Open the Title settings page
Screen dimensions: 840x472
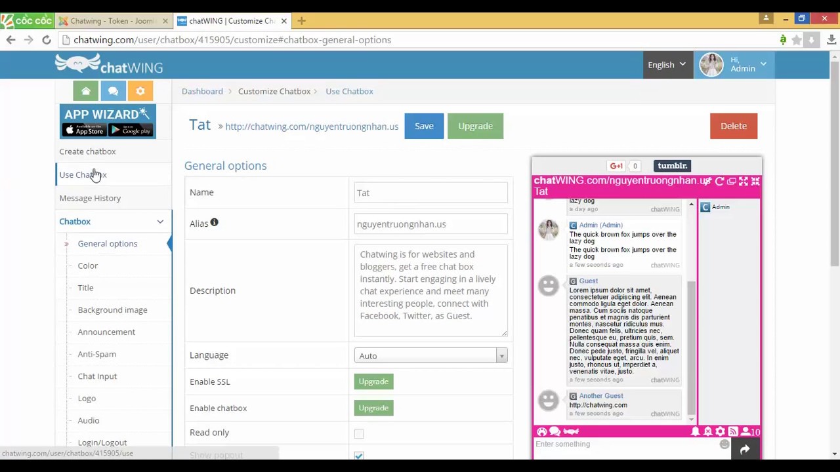[85, 288]
